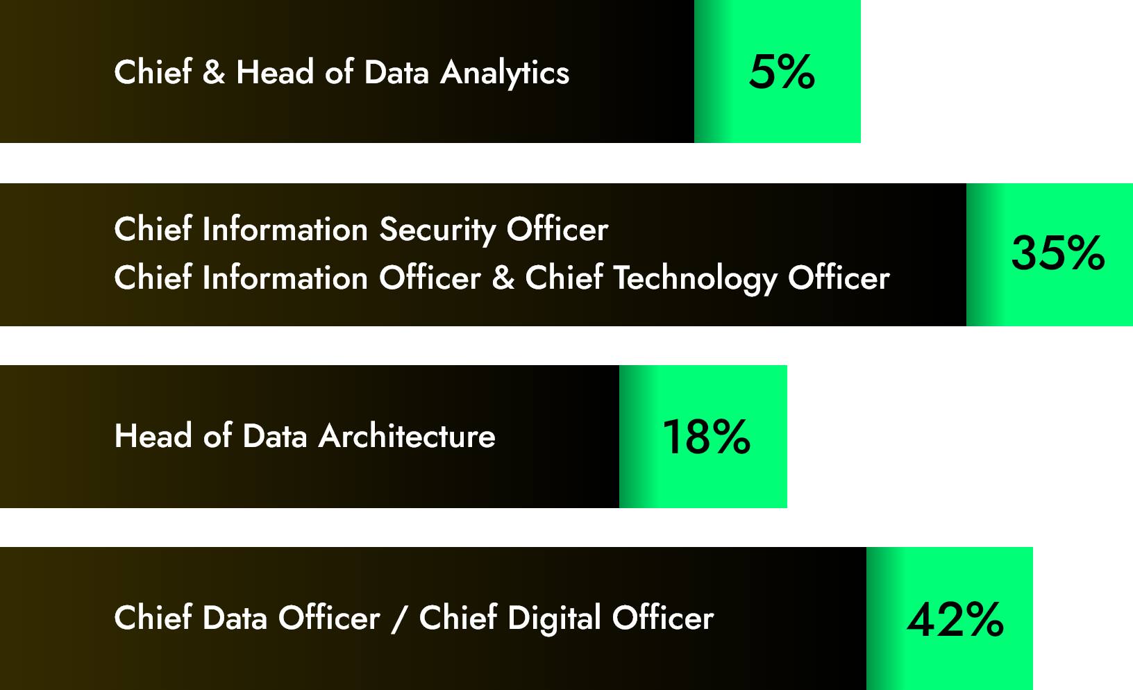This screenshot has height=690, width=1133.
Task: Click the word "Analytics" in the first row
Action: pyautogui.click(x=505, y=72)
